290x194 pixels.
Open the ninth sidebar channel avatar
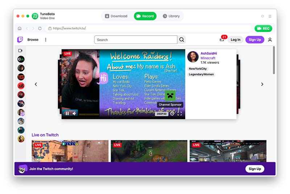(x=21, y=130)
